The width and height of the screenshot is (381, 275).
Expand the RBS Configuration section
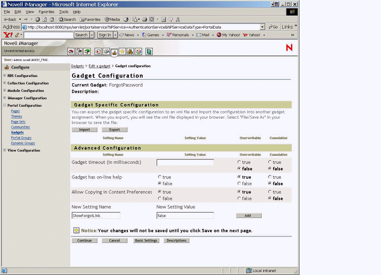[x=4, y=76]
